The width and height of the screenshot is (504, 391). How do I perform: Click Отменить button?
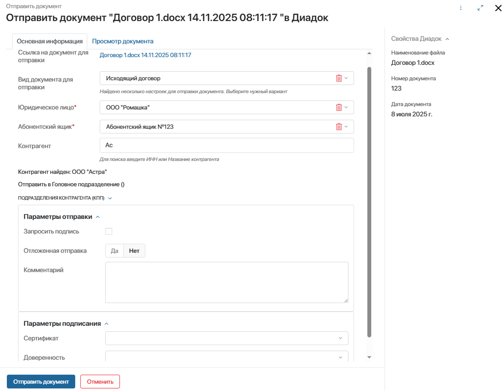click(x=100, y=382)
